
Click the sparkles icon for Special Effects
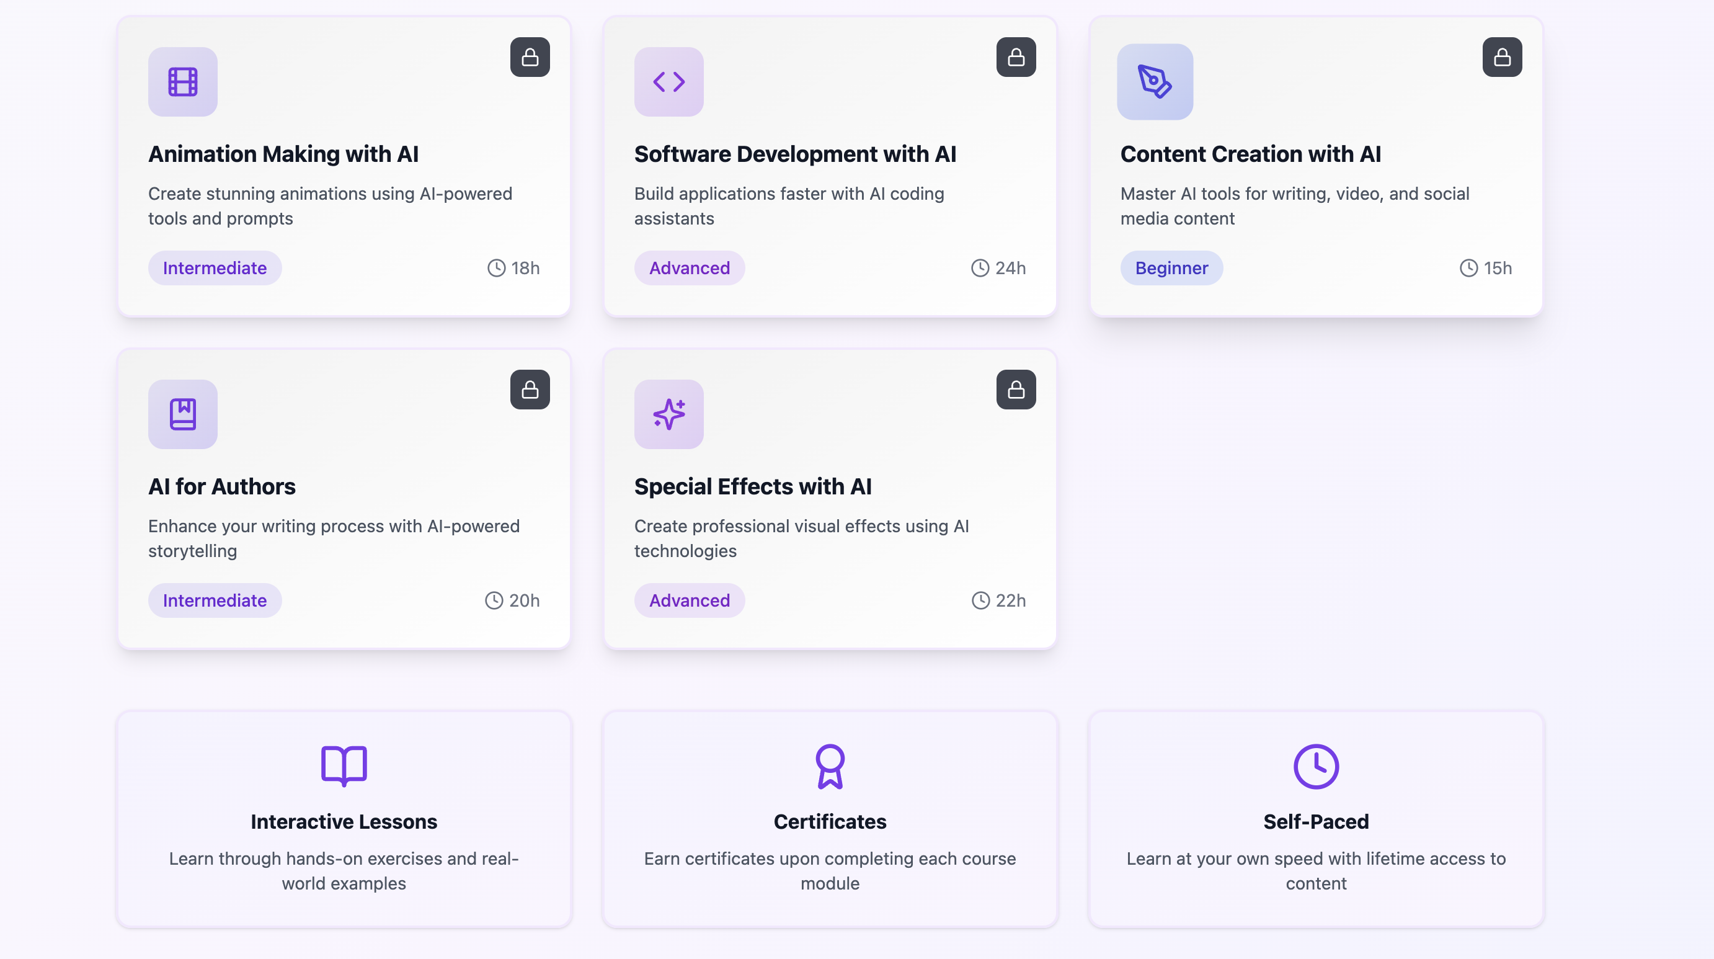[x=668, y=414]
